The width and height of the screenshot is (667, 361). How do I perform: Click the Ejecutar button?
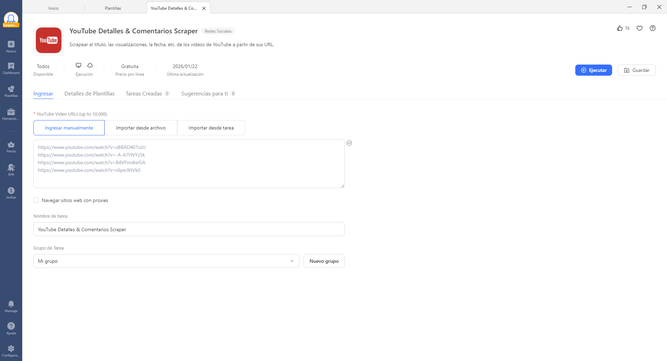click(593, 70)
